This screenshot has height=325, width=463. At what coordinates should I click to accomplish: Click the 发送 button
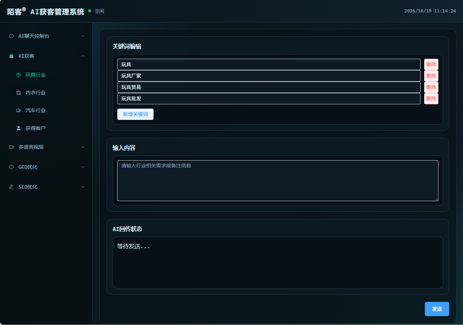(437, 309)
